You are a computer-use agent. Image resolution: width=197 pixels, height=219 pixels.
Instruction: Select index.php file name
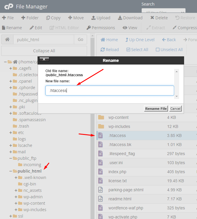[117, 172]
